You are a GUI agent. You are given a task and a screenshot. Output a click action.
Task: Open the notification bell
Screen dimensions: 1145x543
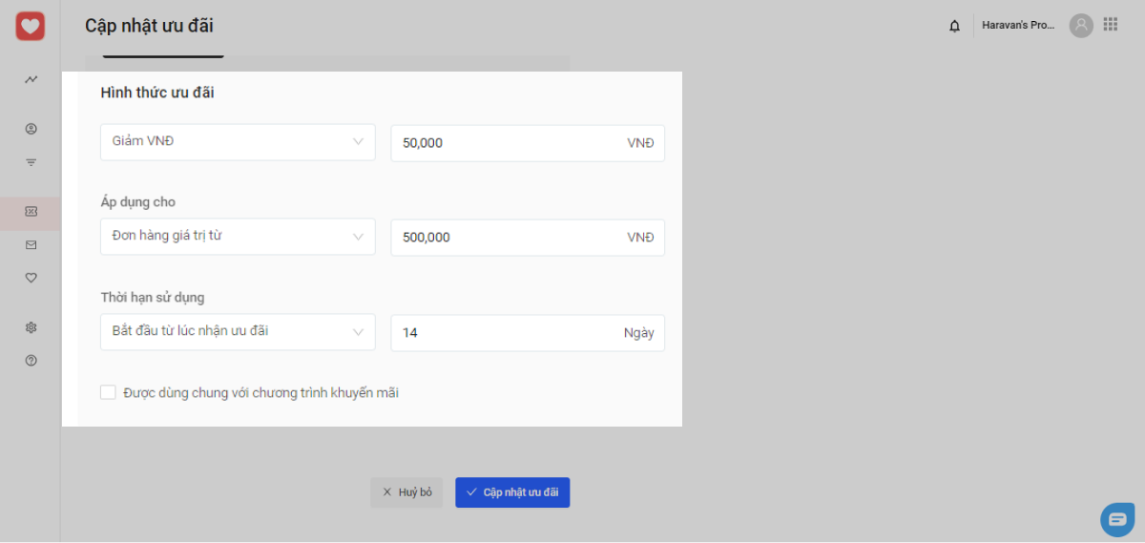954,26
